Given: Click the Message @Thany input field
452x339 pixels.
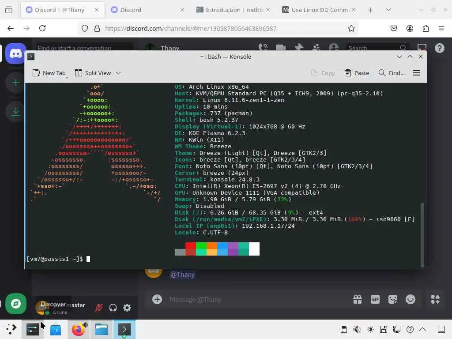Looking at the screenshot, I should pos(248,300).
